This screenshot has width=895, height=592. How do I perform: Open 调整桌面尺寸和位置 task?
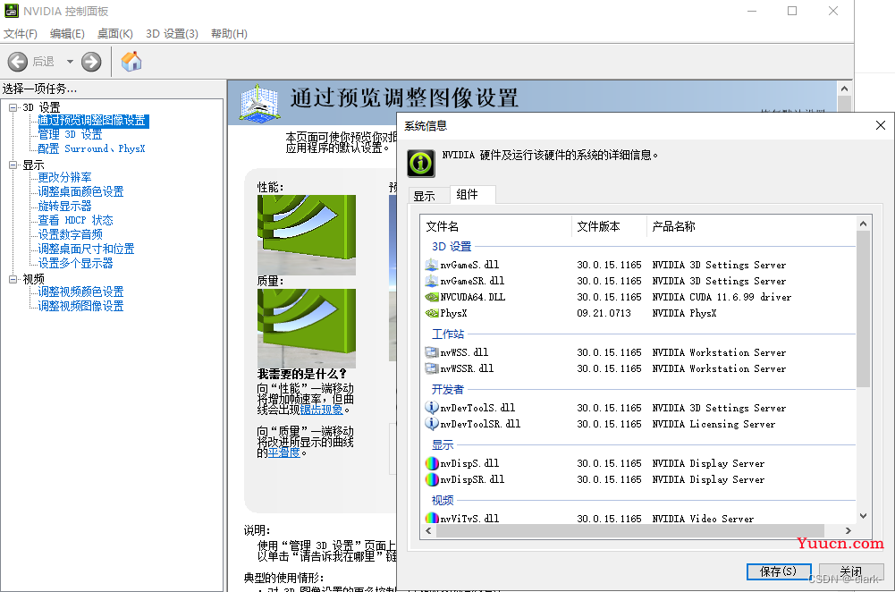pos(86,249)
